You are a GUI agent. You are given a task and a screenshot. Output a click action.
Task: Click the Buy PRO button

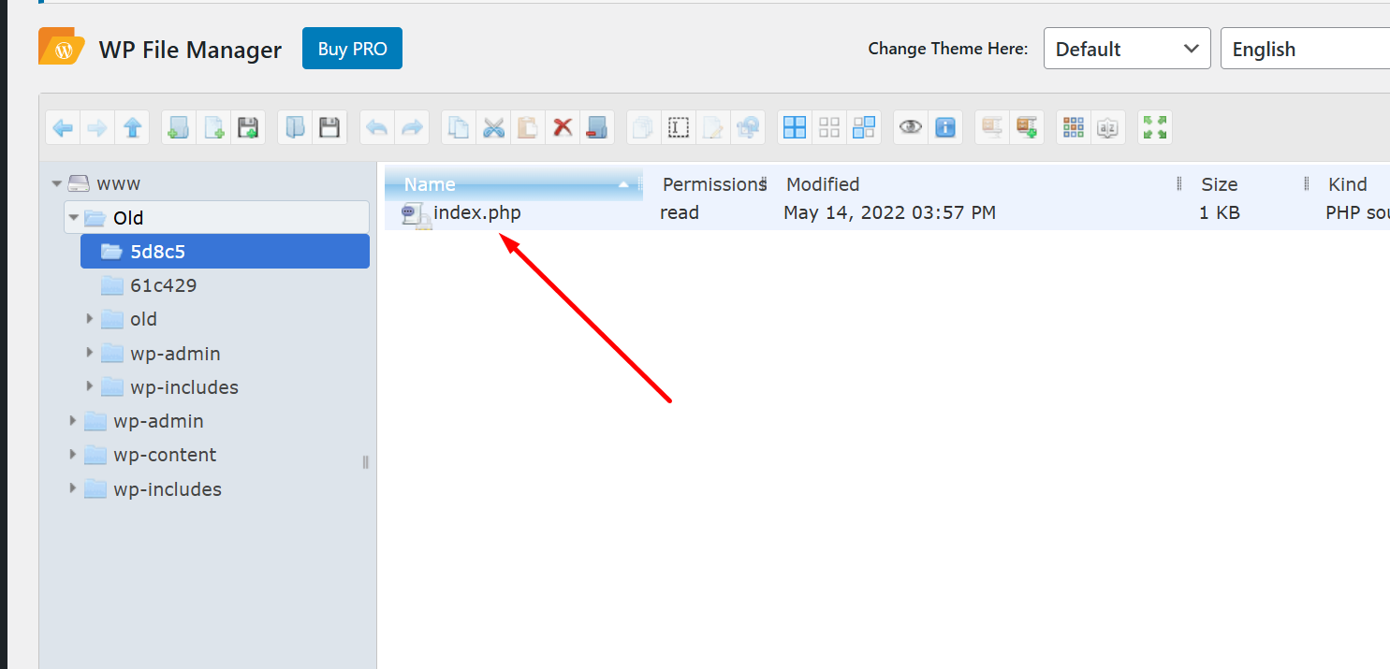click(352, 49)
